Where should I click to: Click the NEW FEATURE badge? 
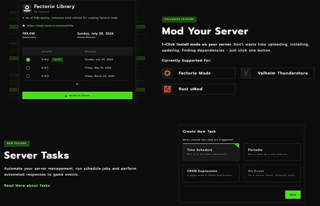click(x=17, y=143)
